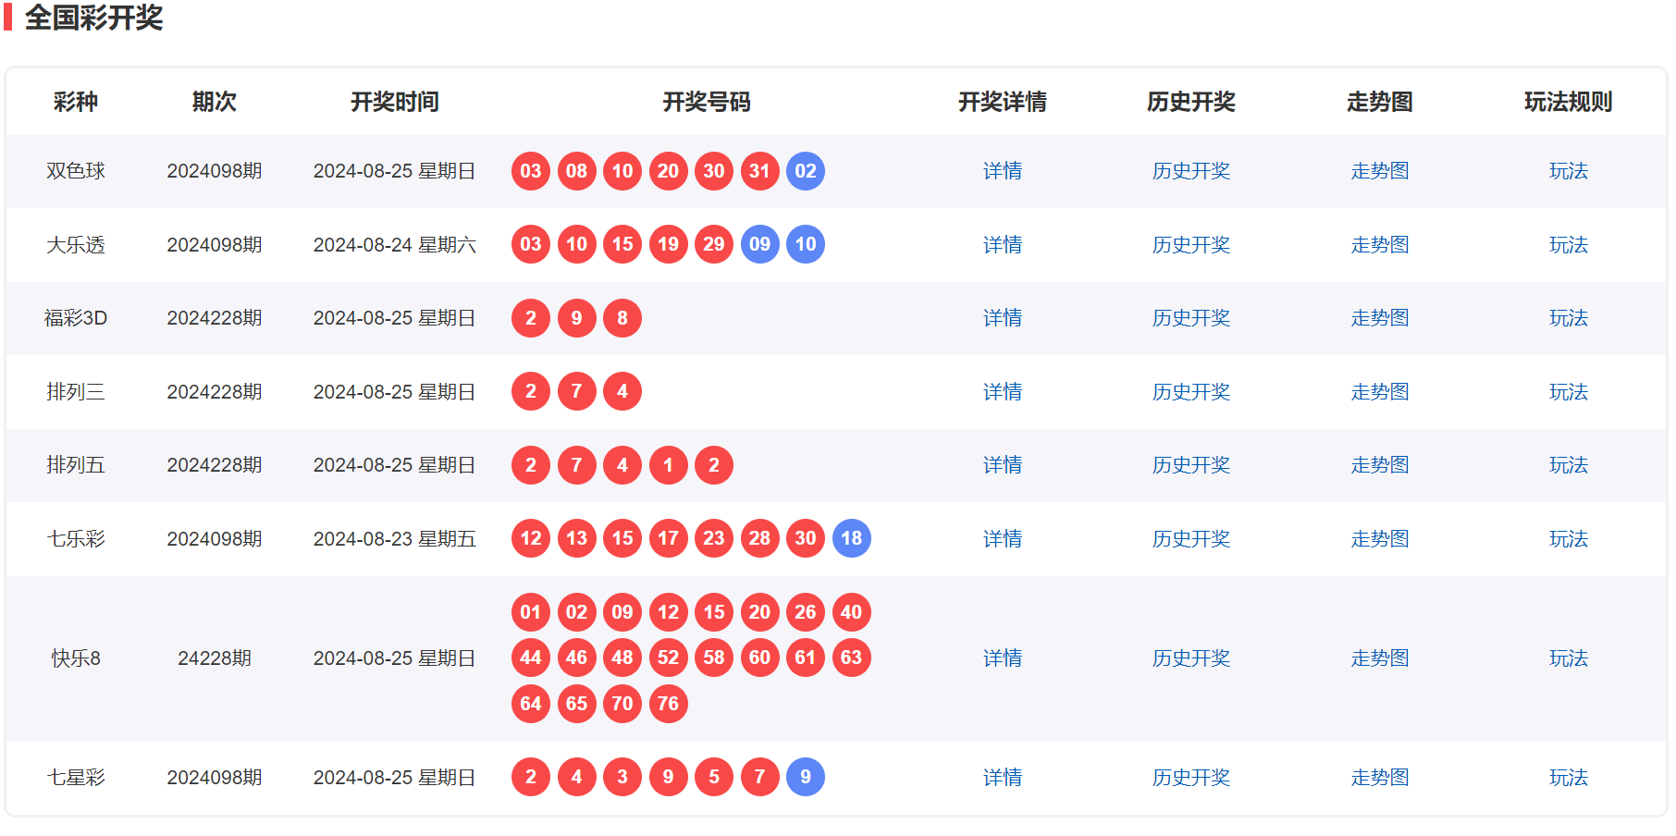Screen dimensions: 1676x836
Task: Open 详情 for 双色球
Action: coord(1002,171)
